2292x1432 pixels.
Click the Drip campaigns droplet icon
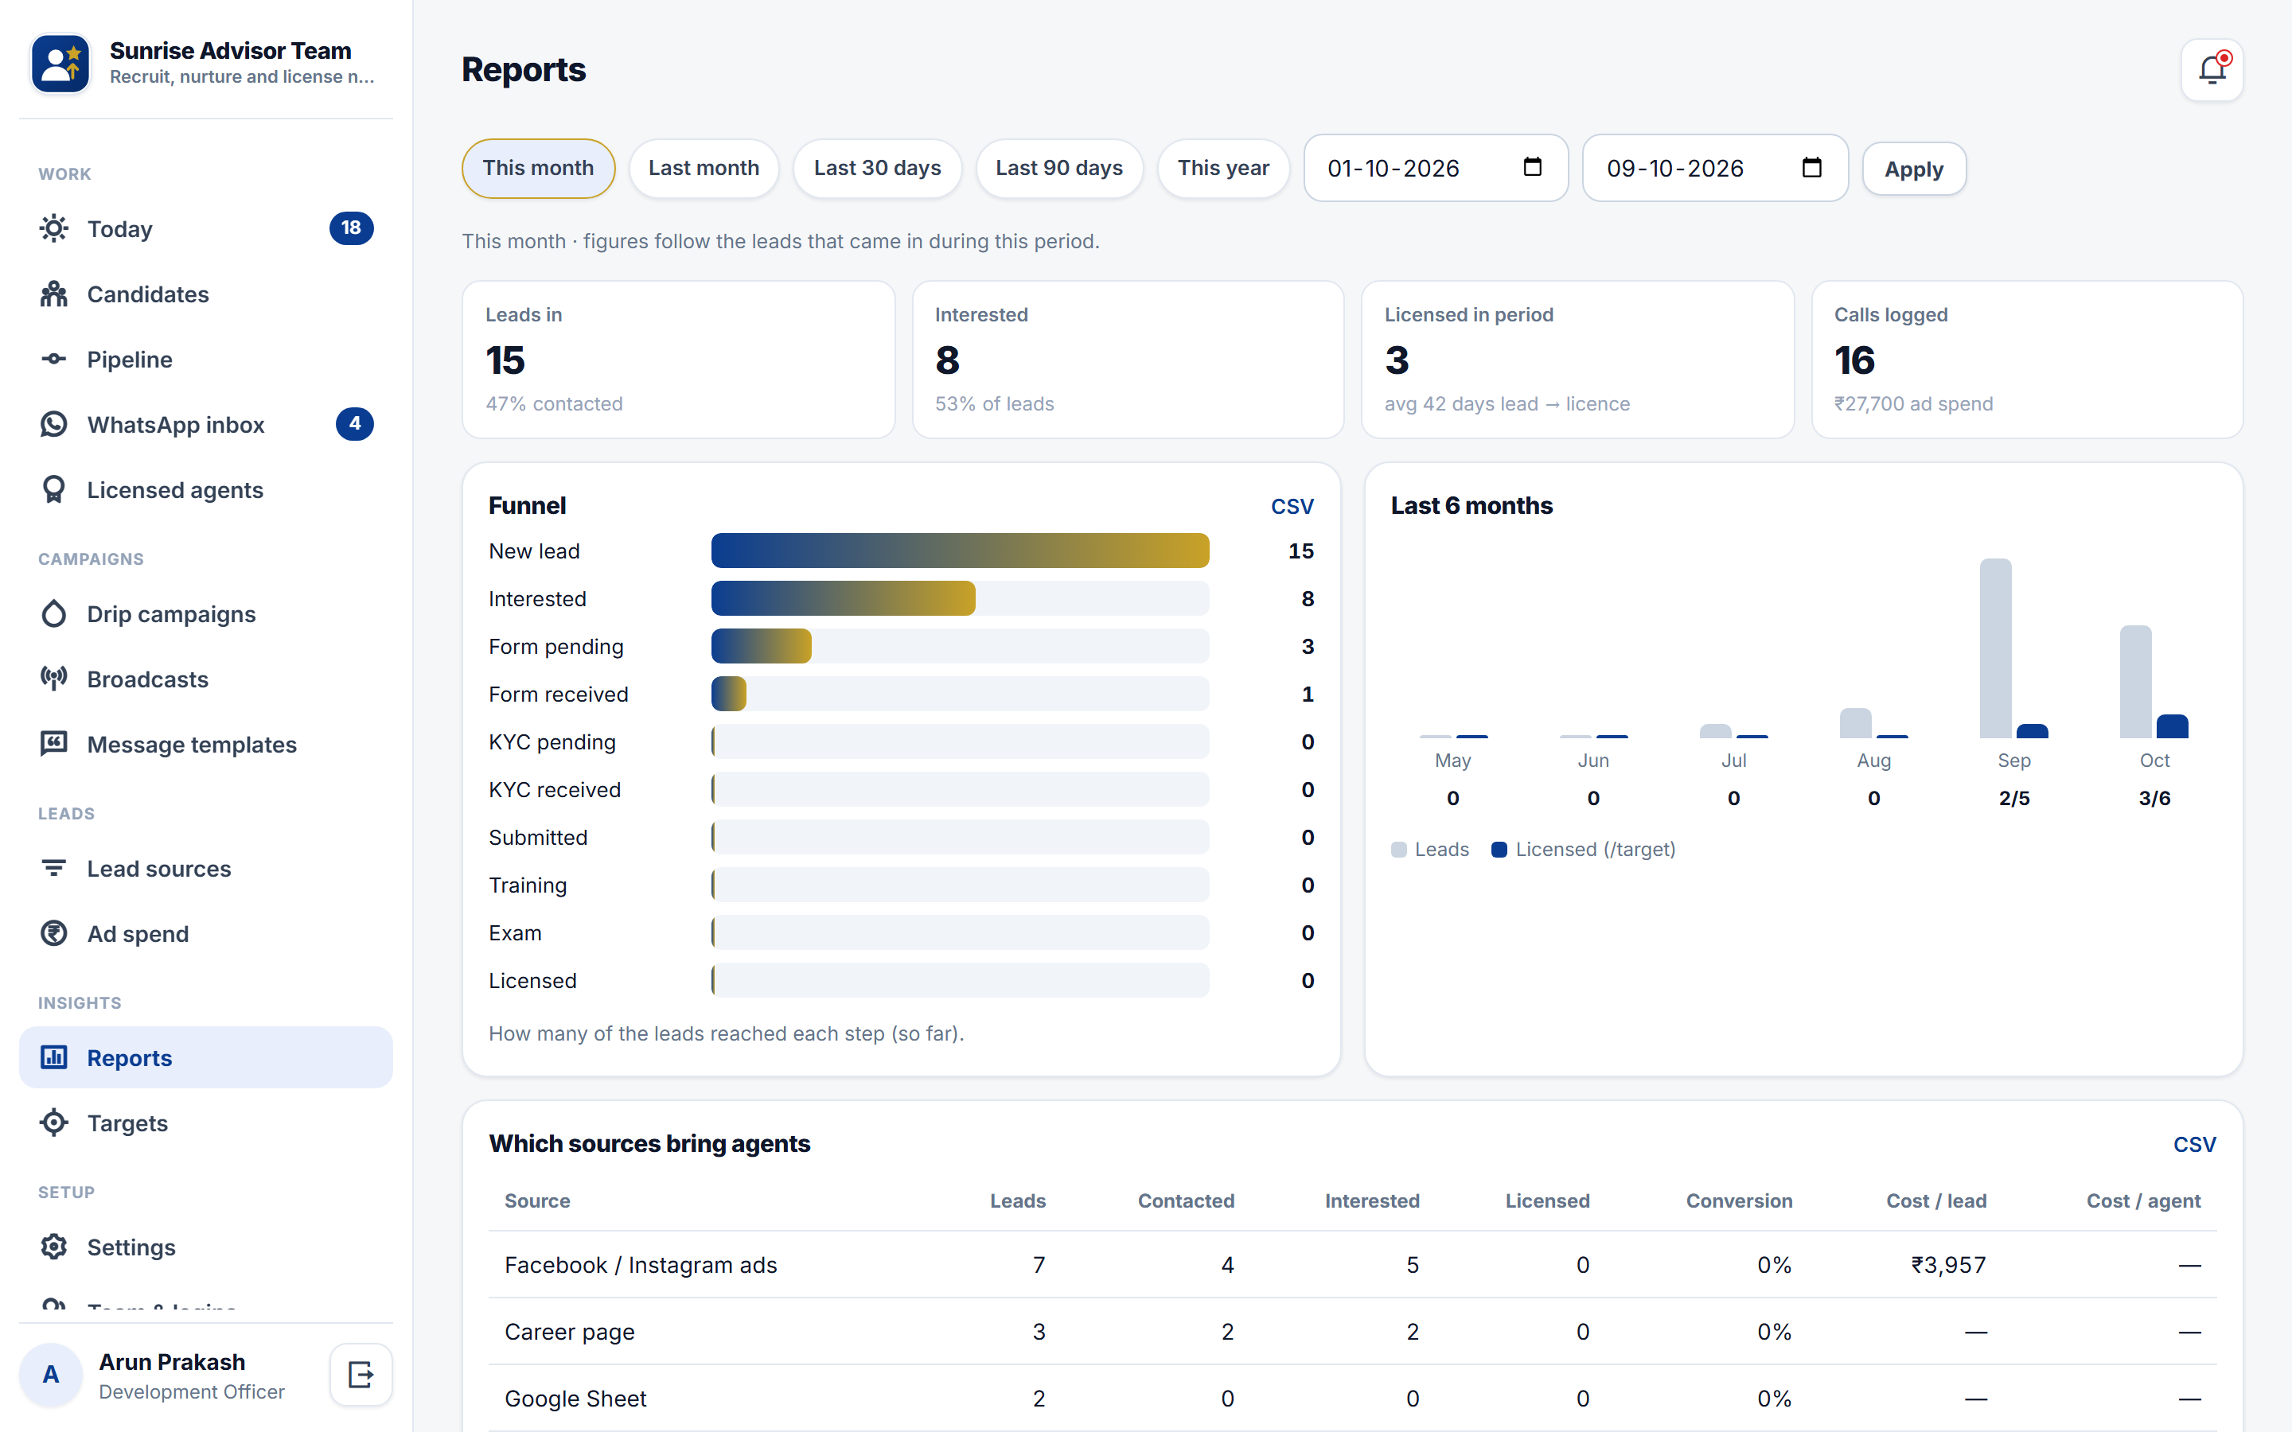54,613
